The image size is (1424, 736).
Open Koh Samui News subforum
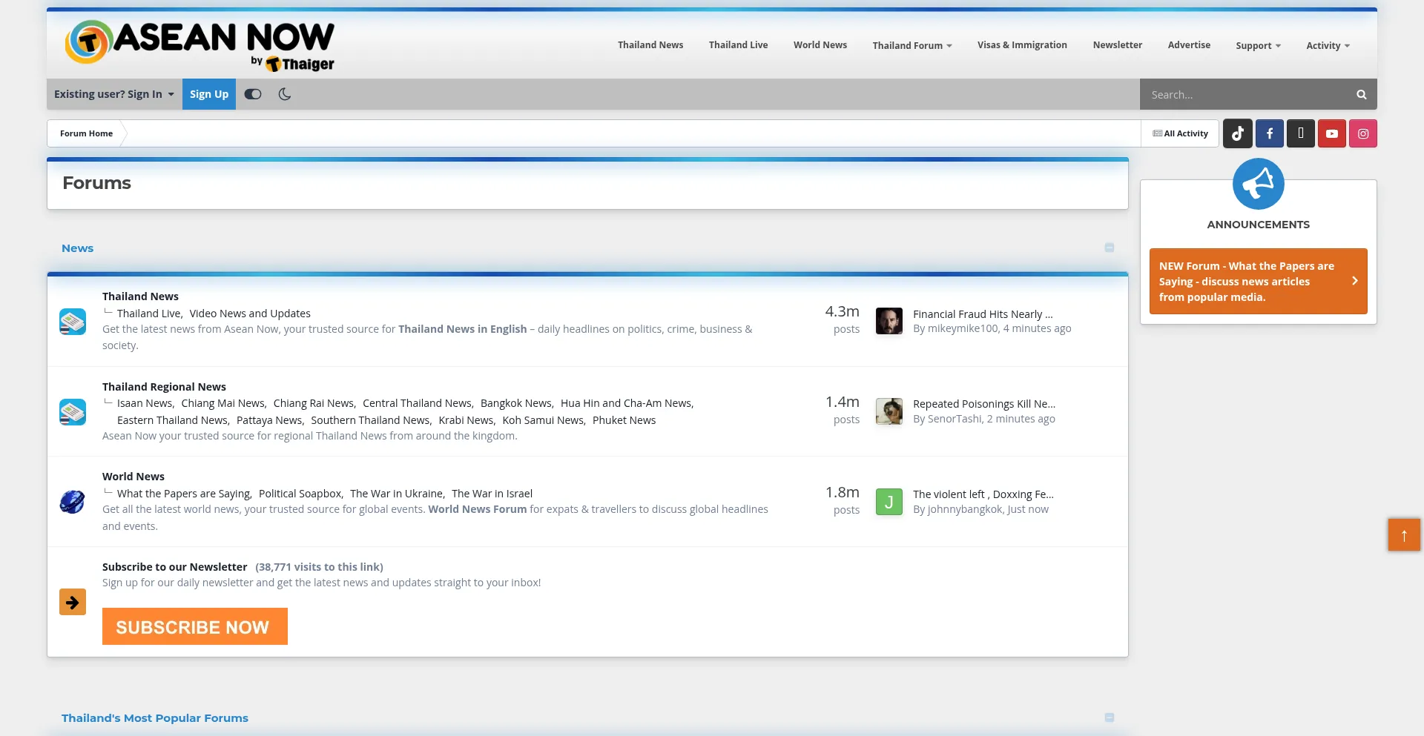pos(543,420)
